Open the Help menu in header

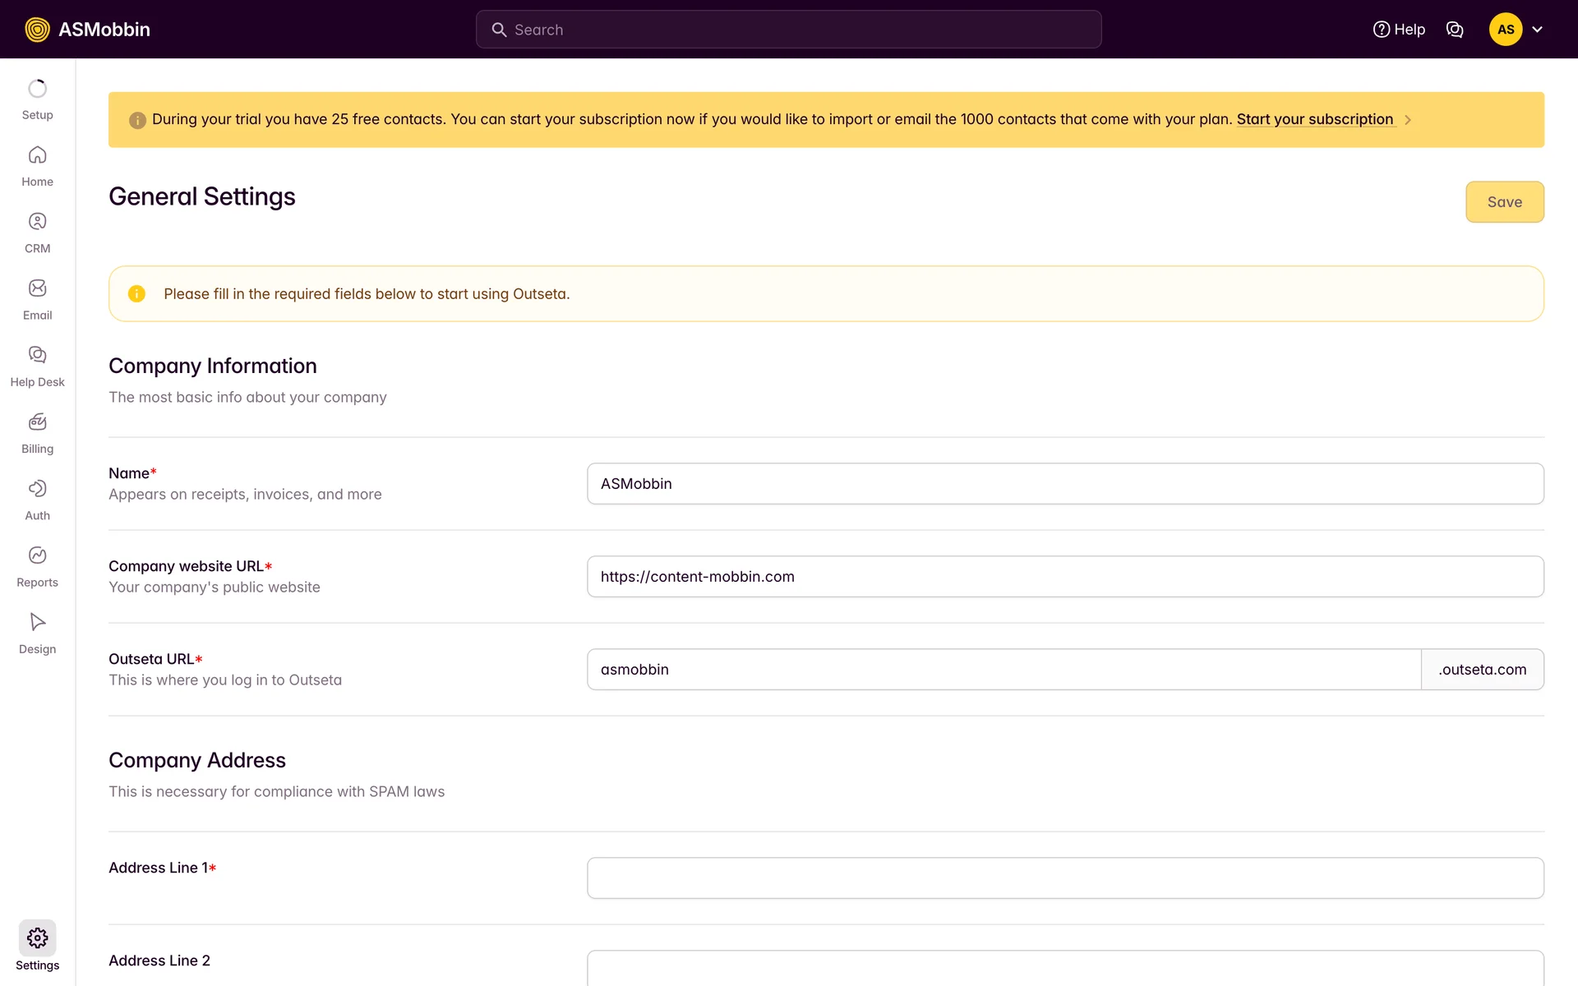pos(1399,30)
